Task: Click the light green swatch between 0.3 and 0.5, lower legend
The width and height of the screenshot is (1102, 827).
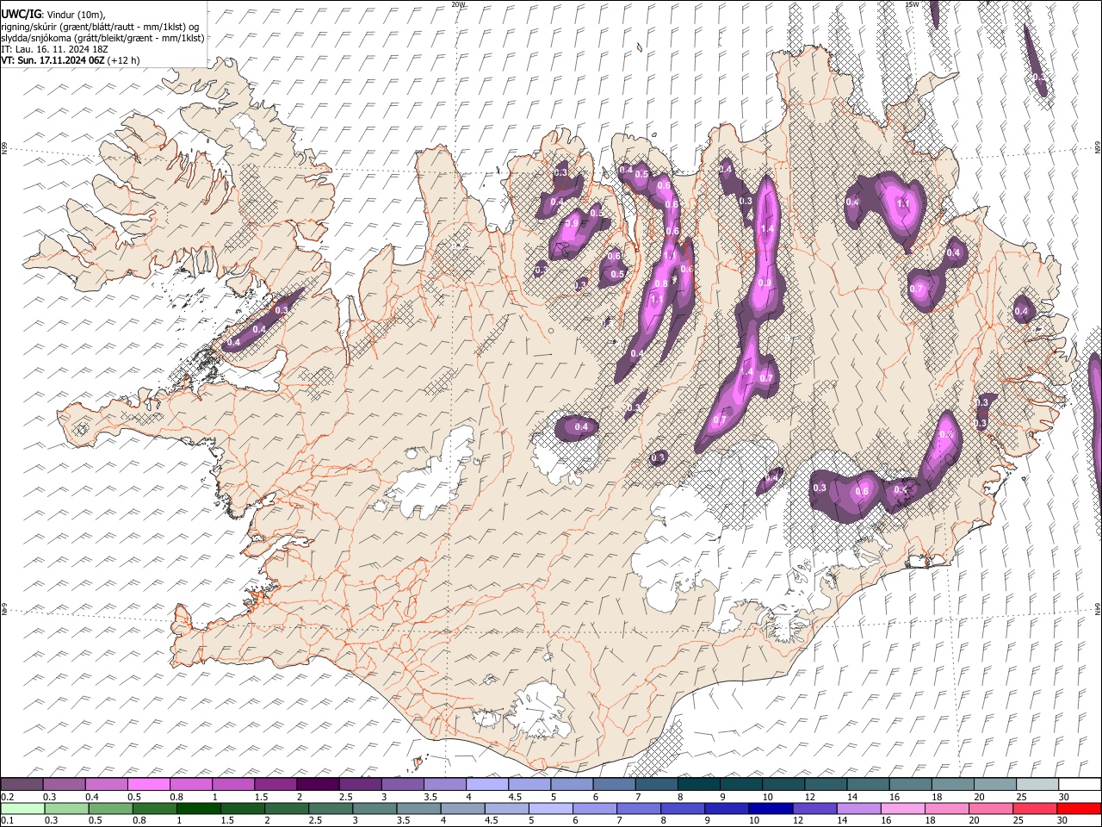Action: [x=66, y=809]
